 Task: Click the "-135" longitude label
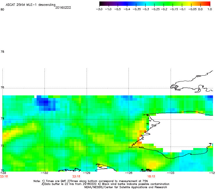(x=3, y=173)
